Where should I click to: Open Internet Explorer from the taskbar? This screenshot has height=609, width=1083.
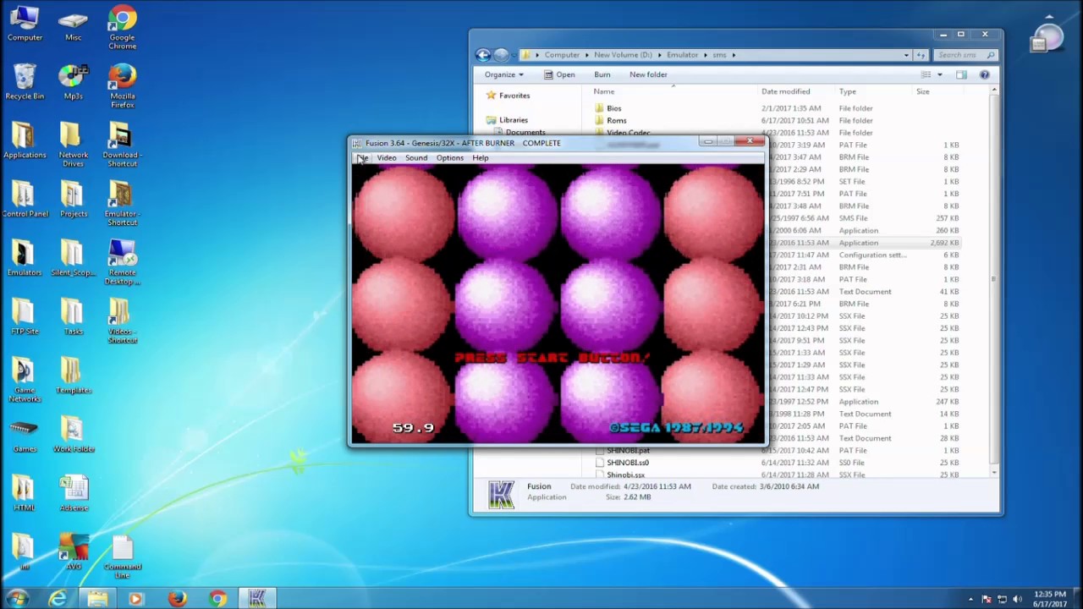(57, 599)
